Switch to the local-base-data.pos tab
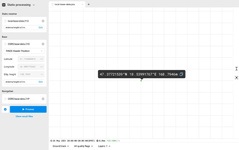 click(65, 5)
